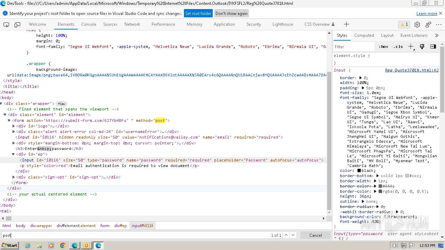Select the password input element line
The image size is (445, 250).
(163, 160)
